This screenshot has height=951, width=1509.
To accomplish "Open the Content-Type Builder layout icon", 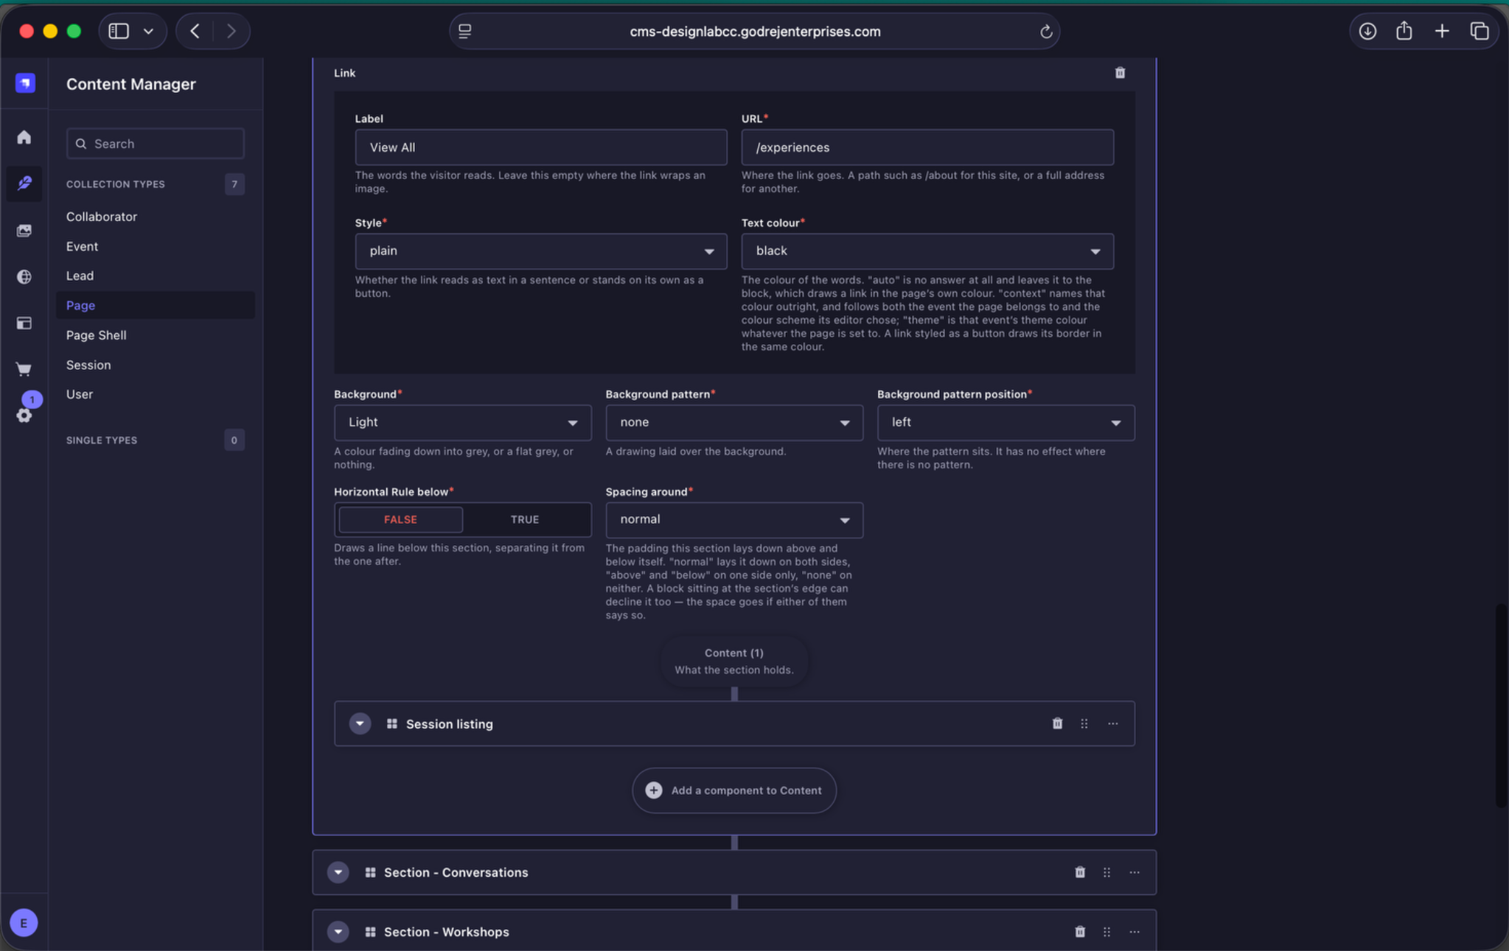I will click(x=24, y=323).
